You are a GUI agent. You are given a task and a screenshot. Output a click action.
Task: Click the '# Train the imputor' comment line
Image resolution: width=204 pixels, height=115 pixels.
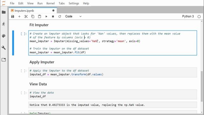[x=59, y=49]
